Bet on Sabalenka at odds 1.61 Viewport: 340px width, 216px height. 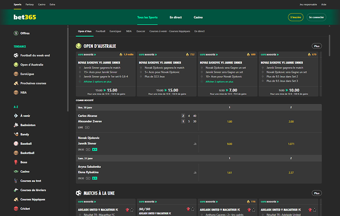point(229,173)
